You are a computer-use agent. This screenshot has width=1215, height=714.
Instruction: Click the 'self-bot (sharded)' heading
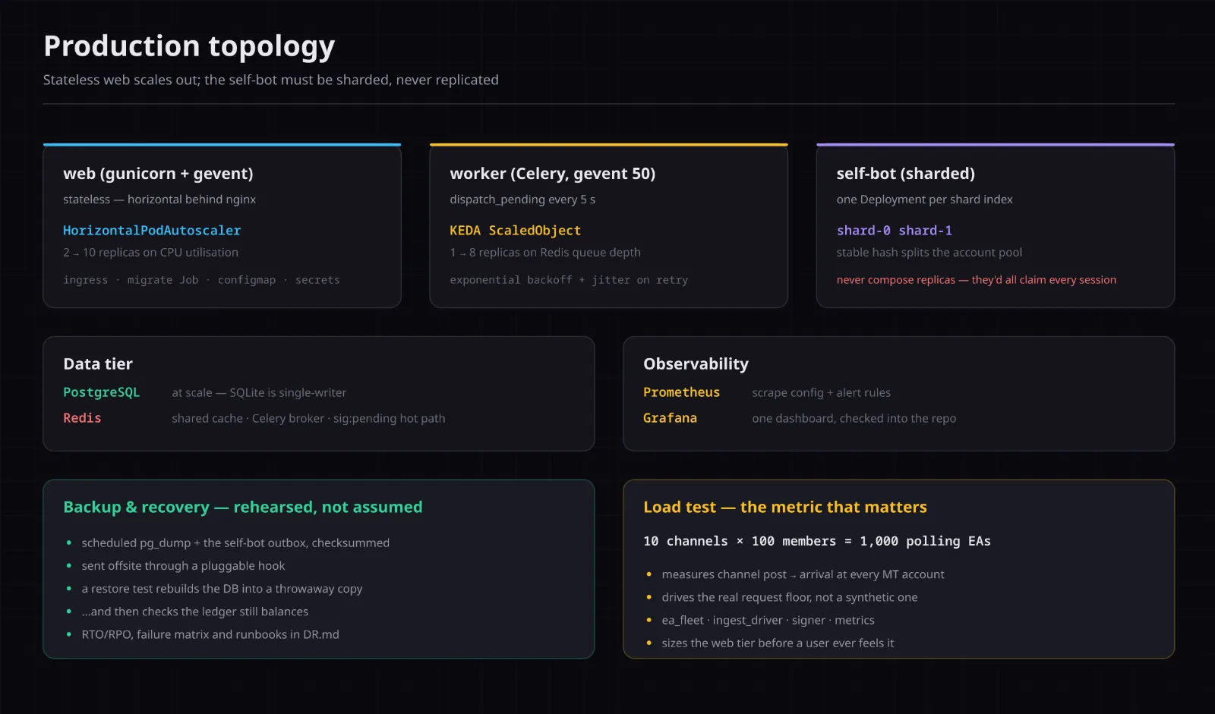coord(905,174)
